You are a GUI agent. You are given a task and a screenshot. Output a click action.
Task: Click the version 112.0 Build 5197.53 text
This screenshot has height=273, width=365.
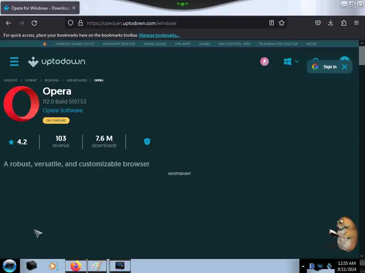[65, 101]
